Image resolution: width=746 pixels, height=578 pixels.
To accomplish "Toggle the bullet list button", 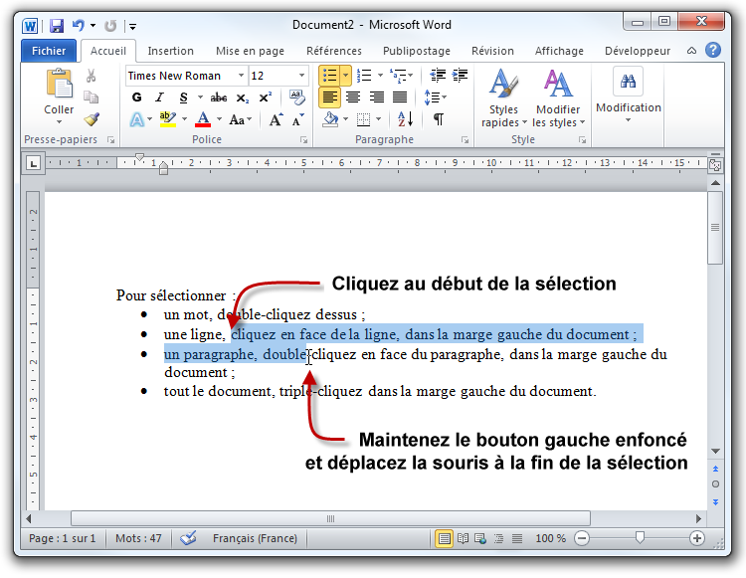I will [329, 76].
